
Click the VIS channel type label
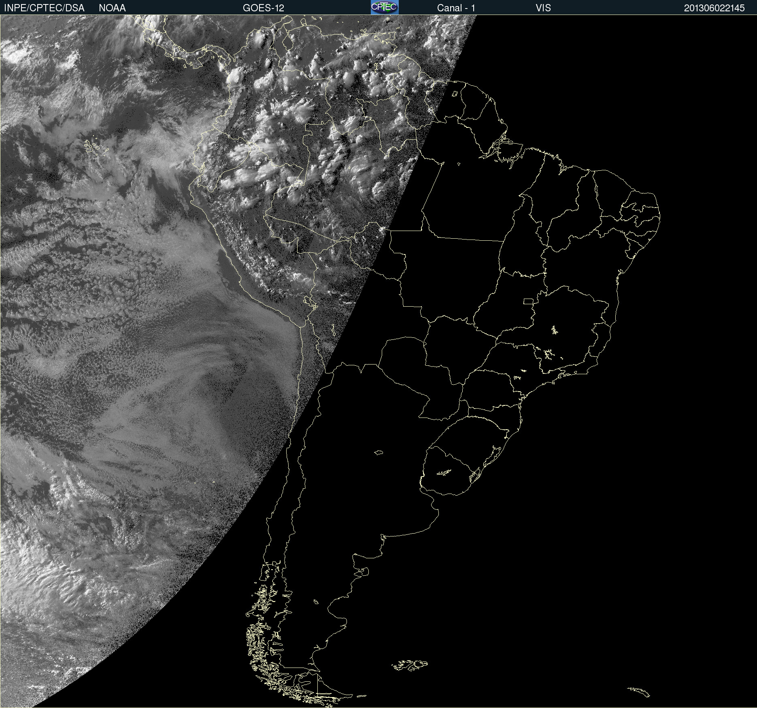click(543, 8)
